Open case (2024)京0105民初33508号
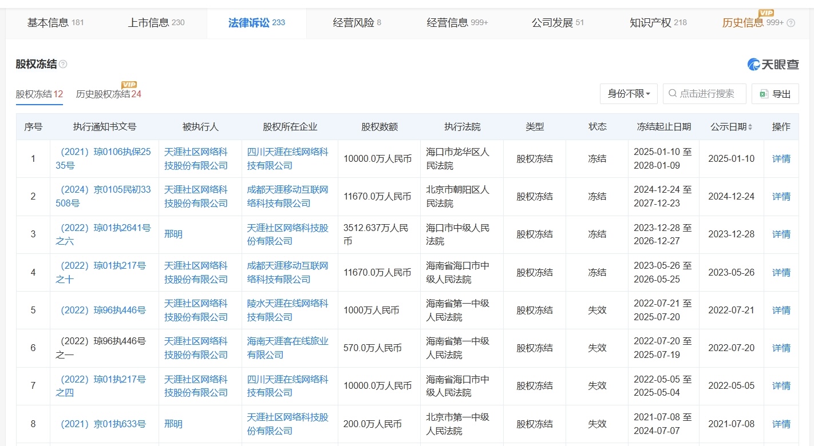 click(x=104, y=197)
